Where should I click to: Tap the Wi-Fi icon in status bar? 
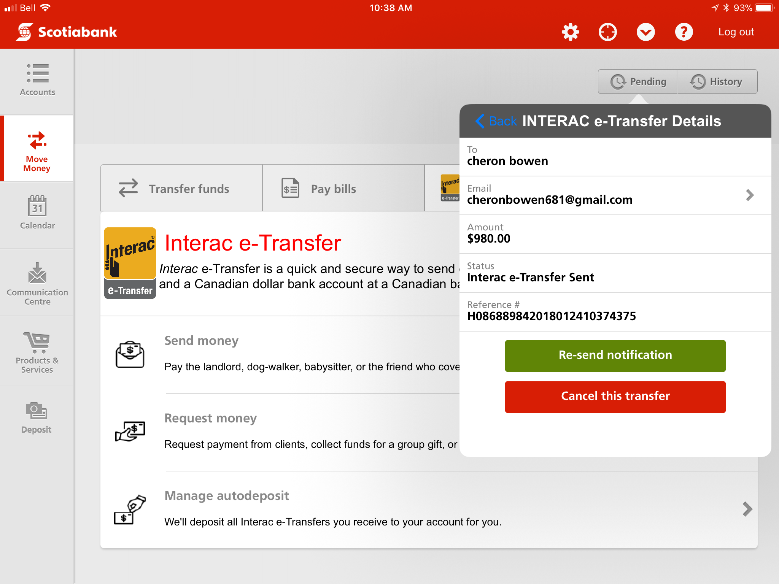45,8
